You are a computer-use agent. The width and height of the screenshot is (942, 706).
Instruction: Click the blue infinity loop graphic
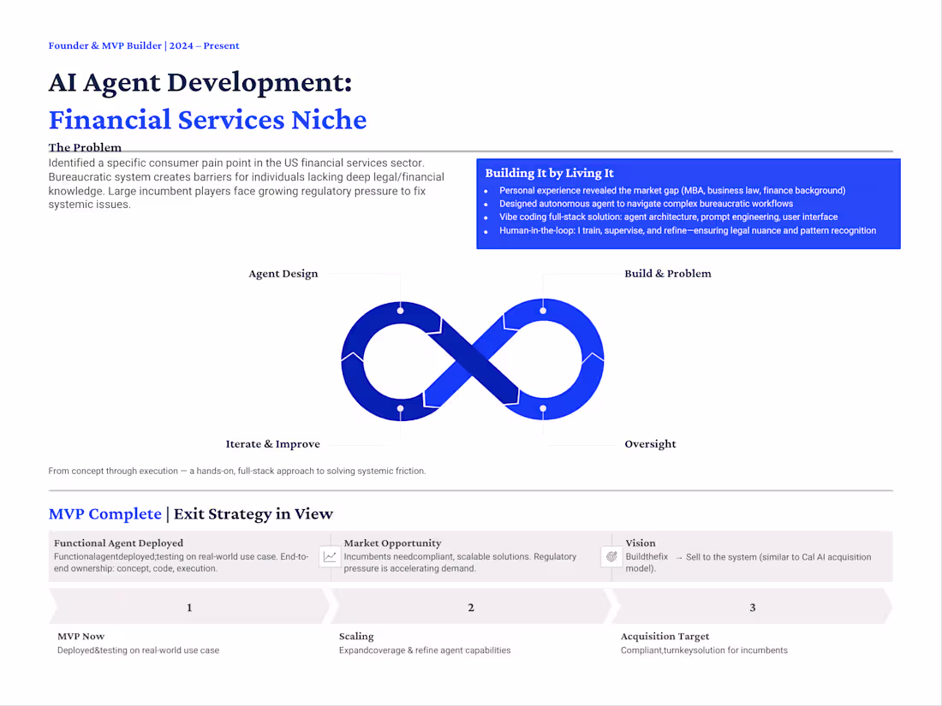click(472, 359)
